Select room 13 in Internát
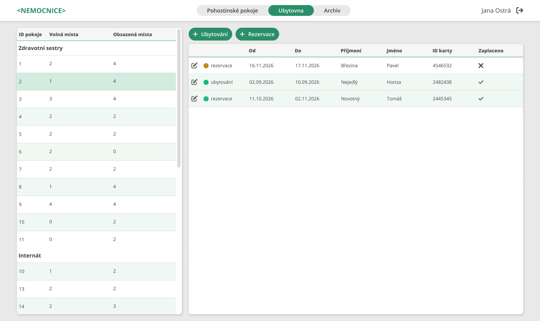This screenshot has height=321, width=540. point(96,289)
